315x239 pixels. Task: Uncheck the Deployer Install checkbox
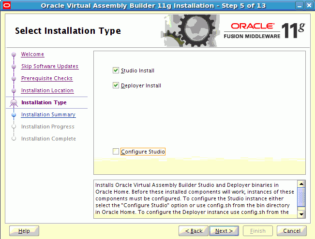tap(116, 85)
